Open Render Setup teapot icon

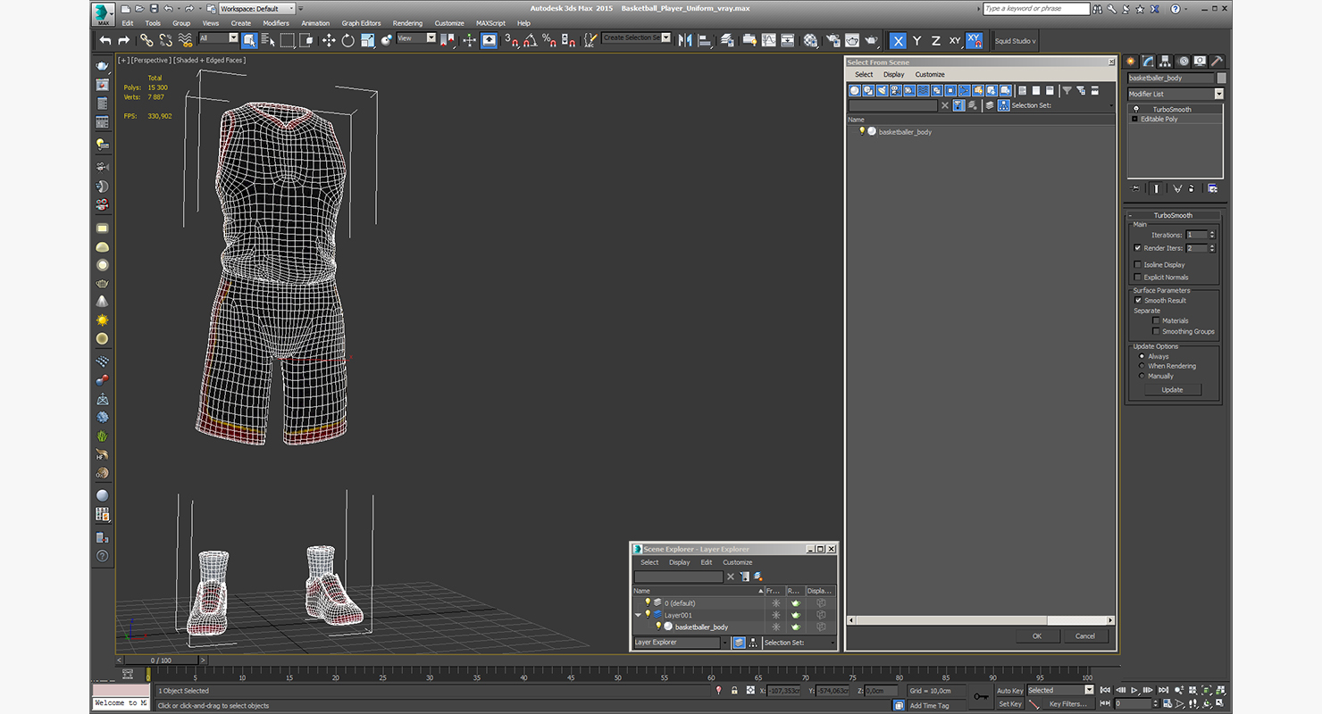pos(833,40)
